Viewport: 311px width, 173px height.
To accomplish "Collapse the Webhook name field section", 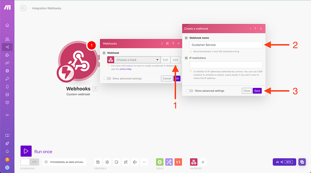I will coord(187,38).
